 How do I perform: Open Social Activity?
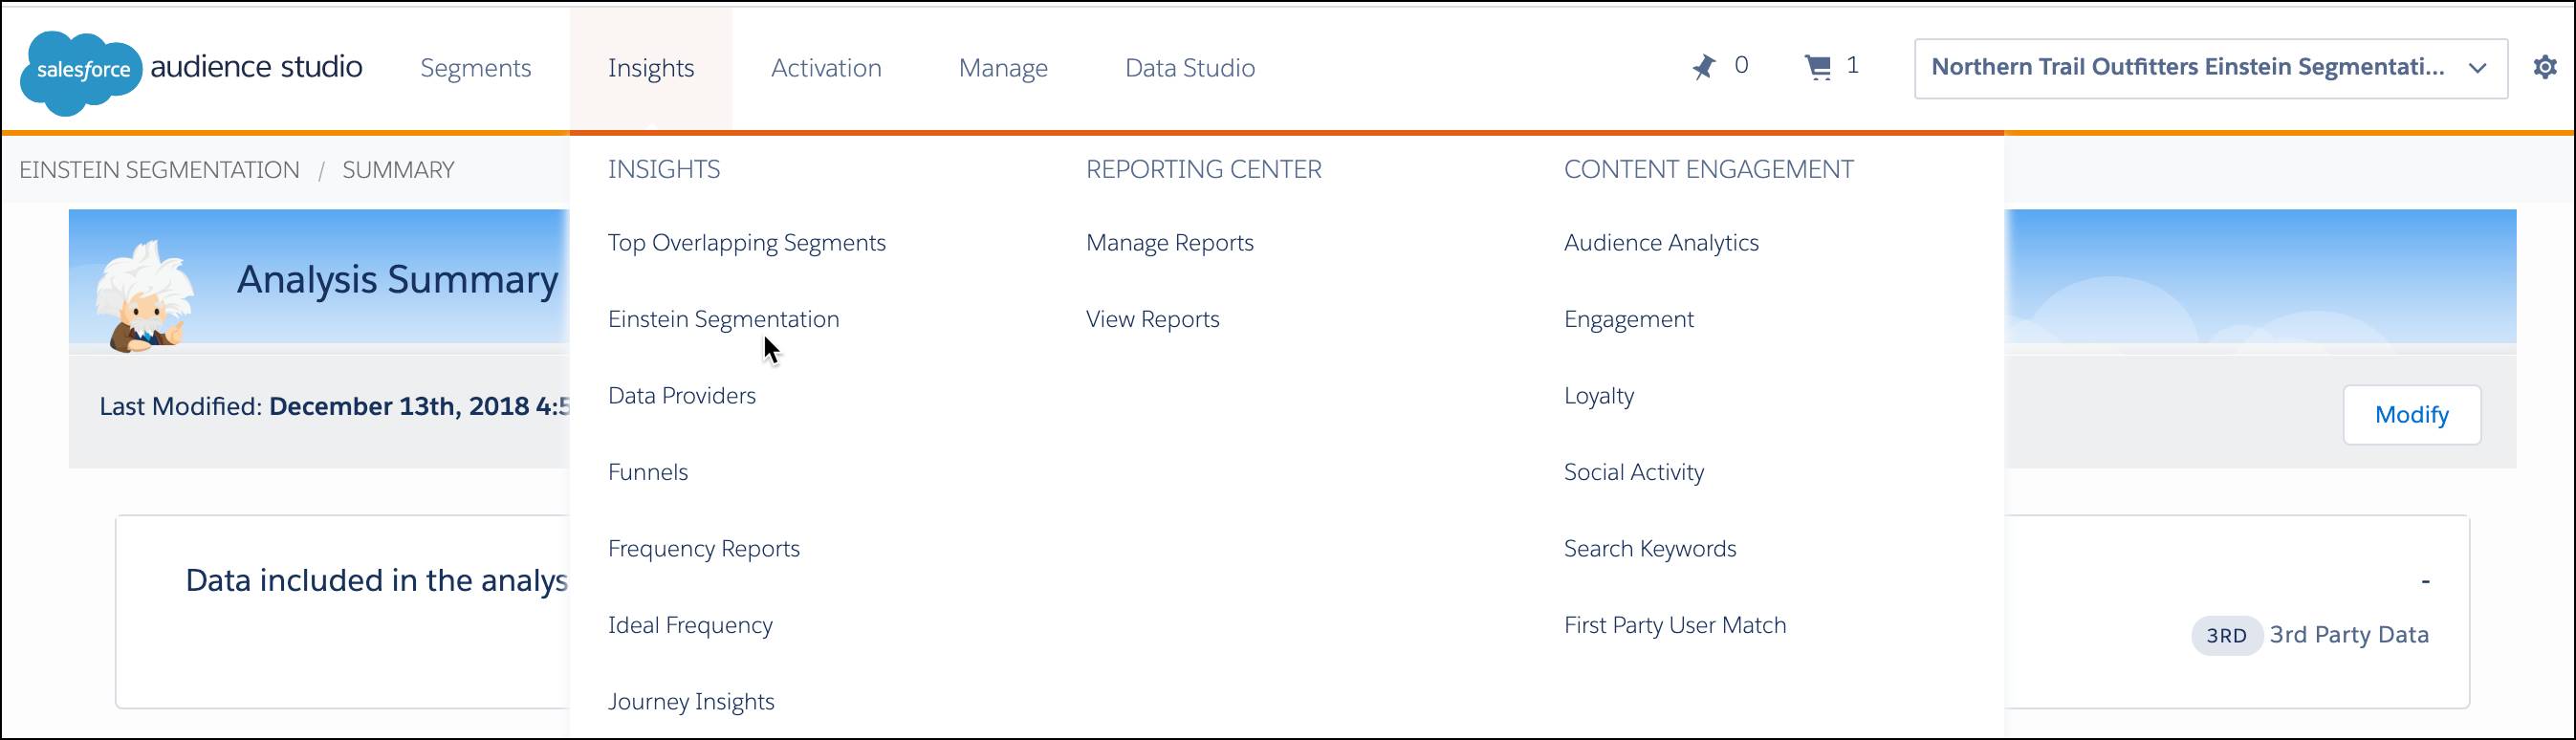1633,472
